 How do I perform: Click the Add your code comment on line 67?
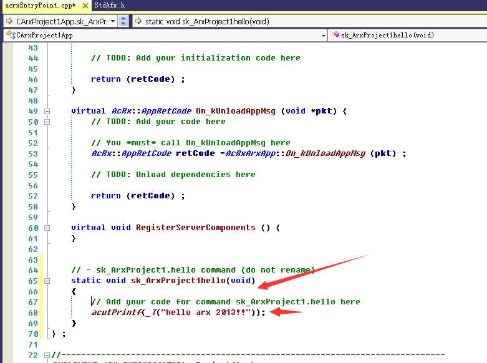pos(226,301)
